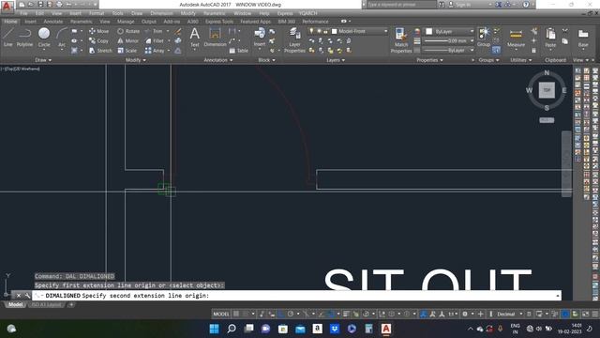The image size is (600, 338).
Task: Open the Express Tools ribbon tab
Action: 219,22
